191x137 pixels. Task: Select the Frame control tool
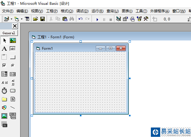4,57
